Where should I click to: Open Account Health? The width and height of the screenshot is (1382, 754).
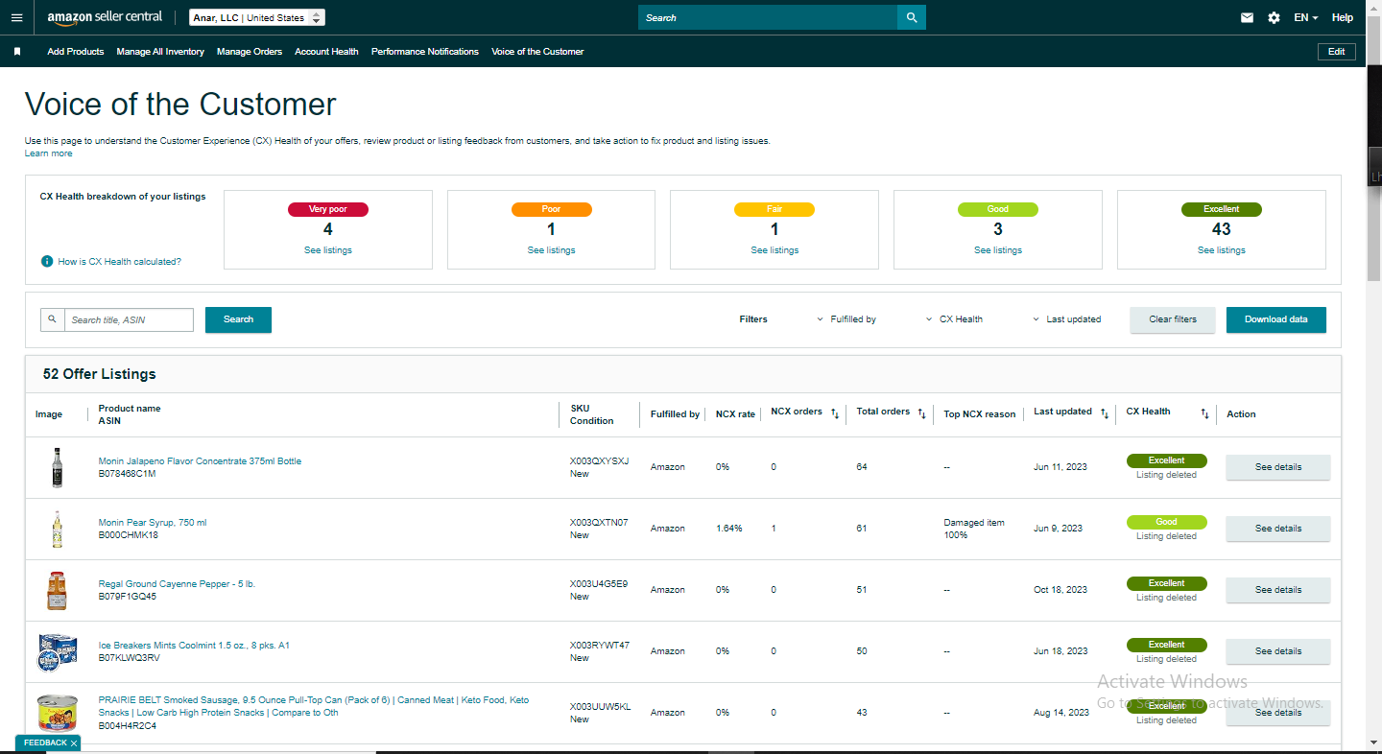326,52
